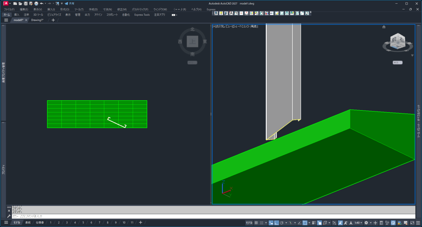Viewport: 422px width, 227px height.
Task: Expand the WCS coordinate system dropdown
Action: [398, 63]
